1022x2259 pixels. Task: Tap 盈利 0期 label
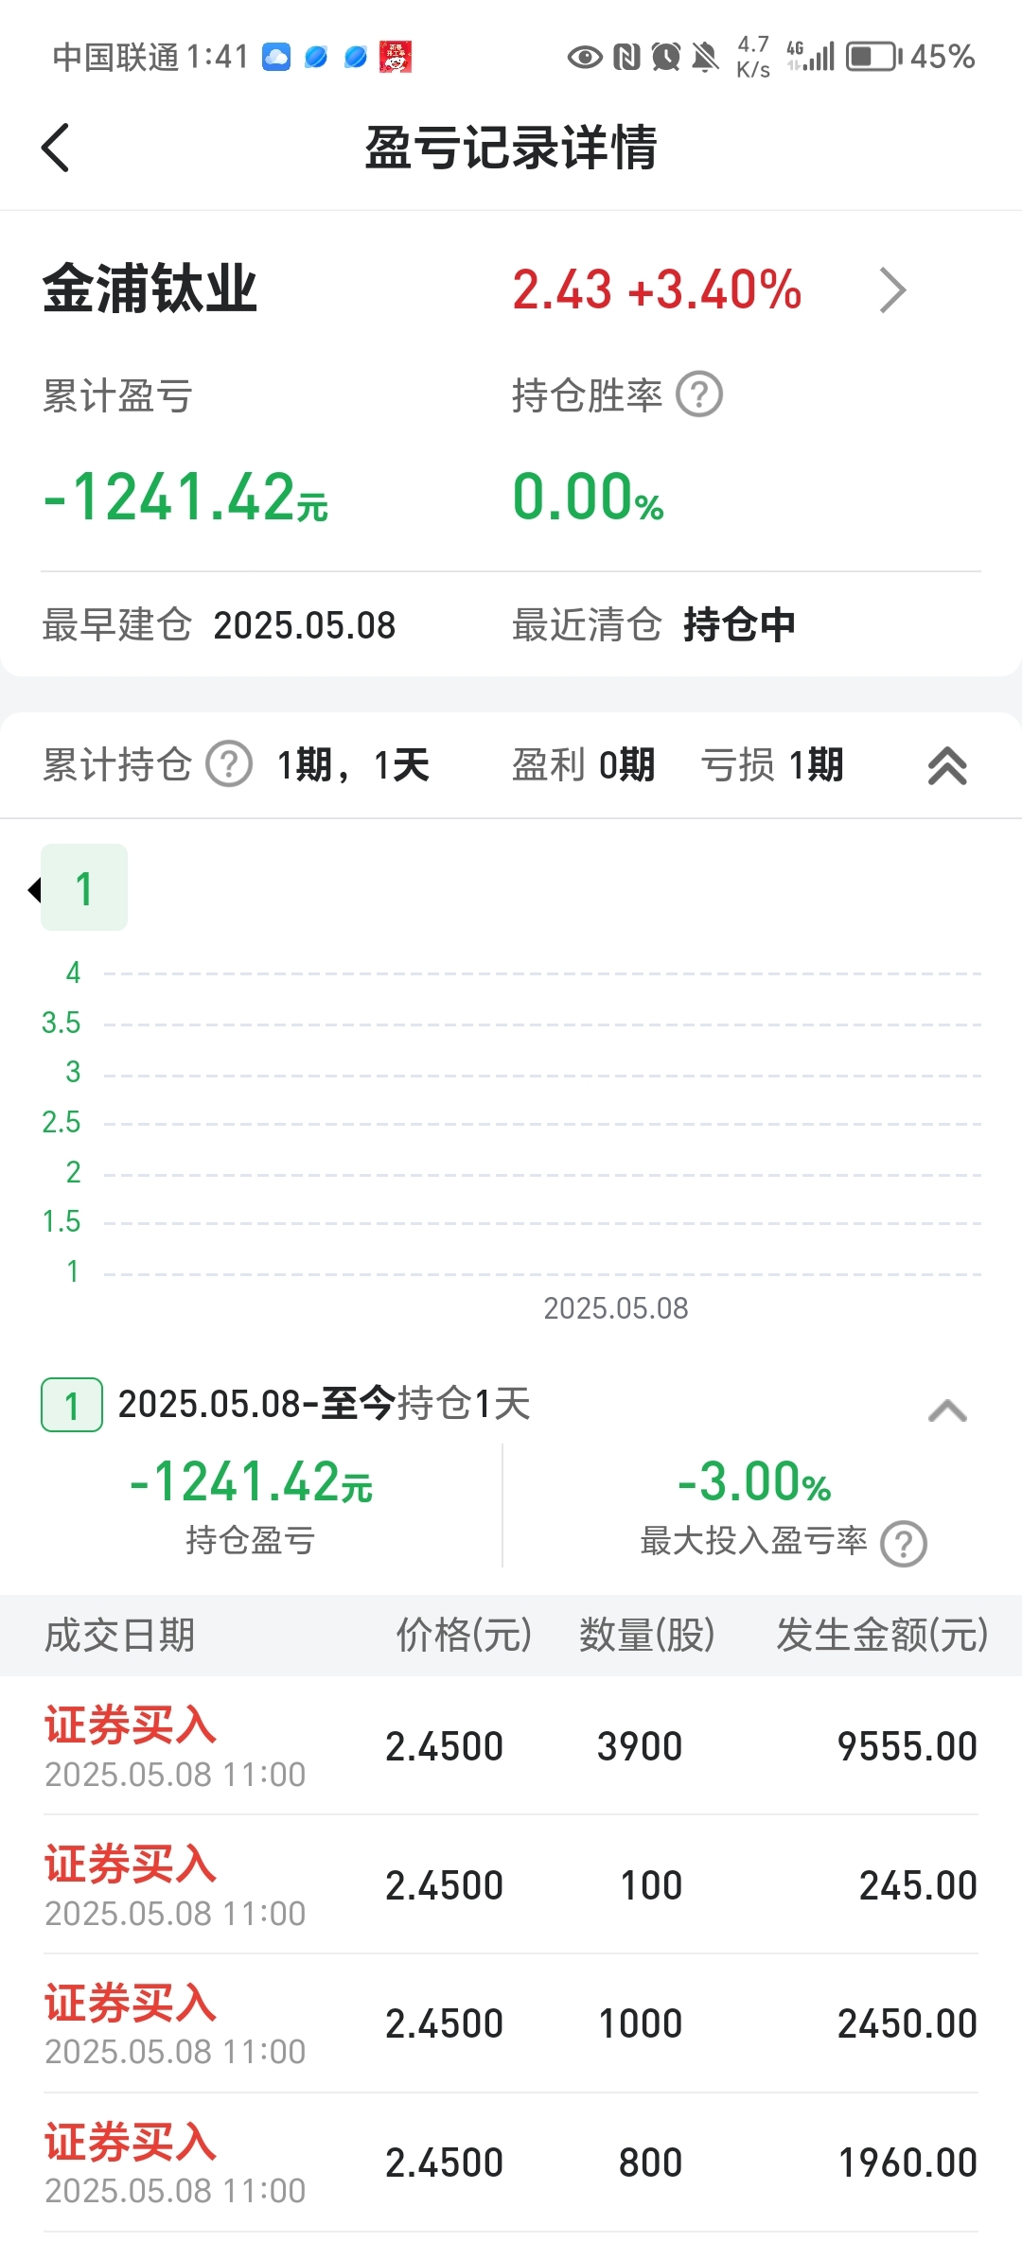583,764
